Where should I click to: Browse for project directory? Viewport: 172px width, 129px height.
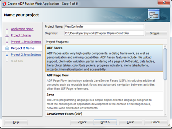156,33
